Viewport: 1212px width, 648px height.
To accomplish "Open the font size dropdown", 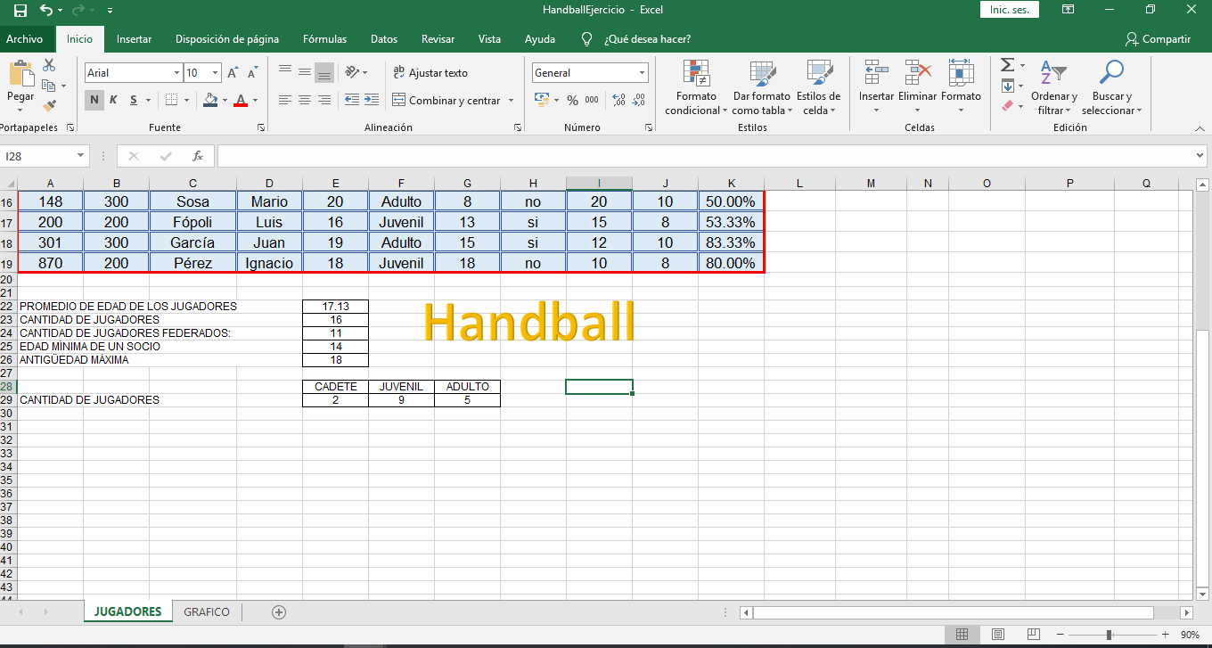I will coord(215,73).
